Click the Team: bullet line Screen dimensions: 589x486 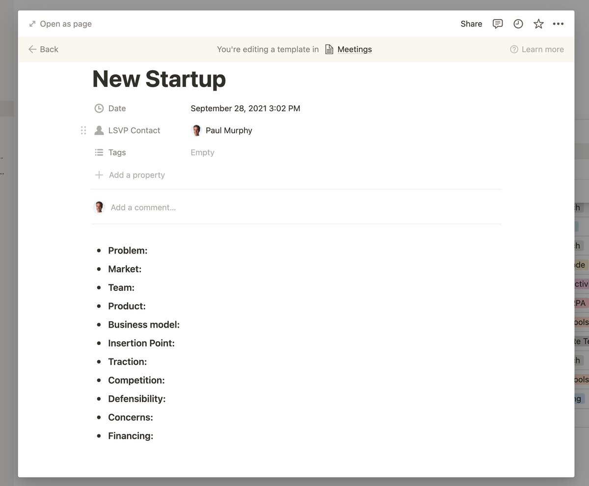(121, 288)
